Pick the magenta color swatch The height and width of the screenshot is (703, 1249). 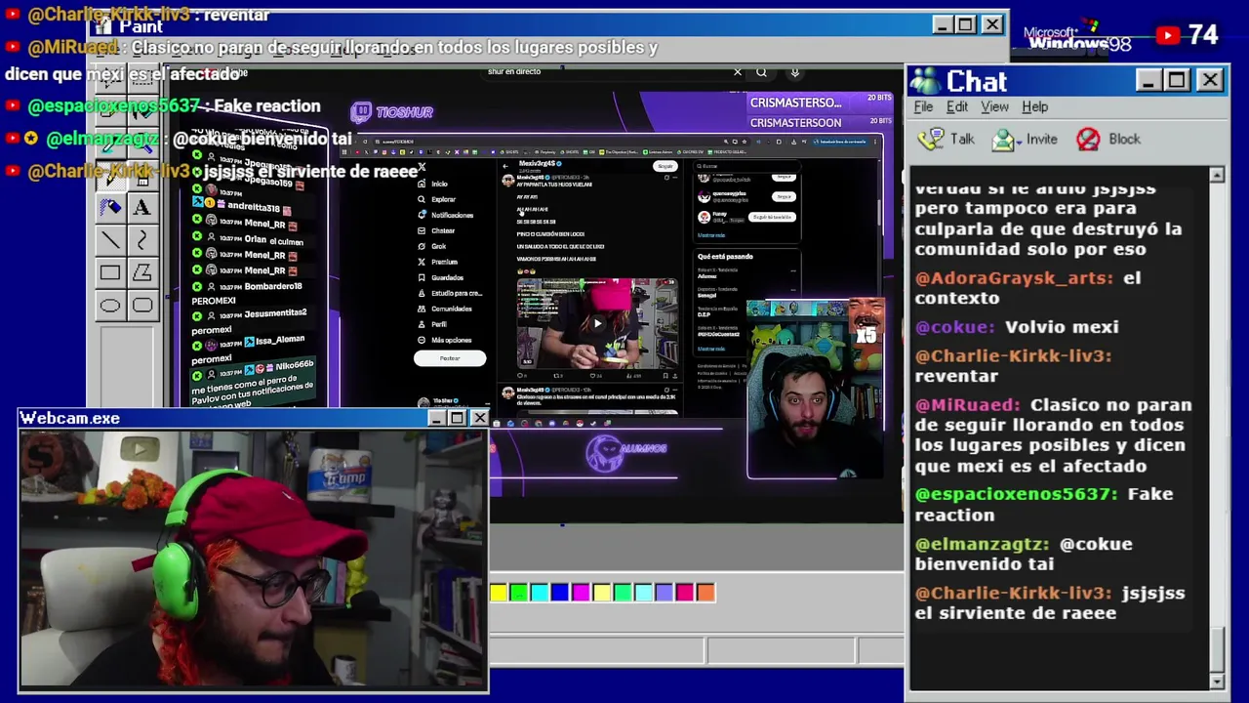coord(581,593)
